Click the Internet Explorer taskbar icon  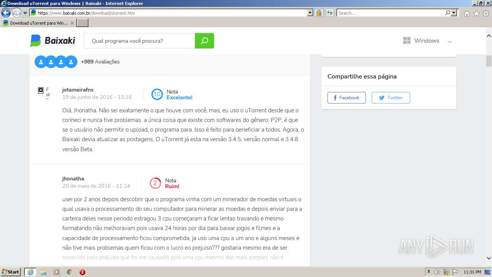tap(30, 272)
